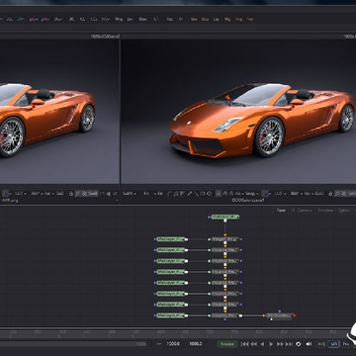Add an Xf transform tool
The width and height of the screenshot is (356, 356).
click(x=181, y=19)
